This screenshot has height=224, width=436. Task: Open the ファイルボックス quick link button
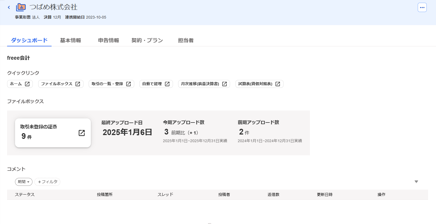pyautogui.click(x=61, y=84)
